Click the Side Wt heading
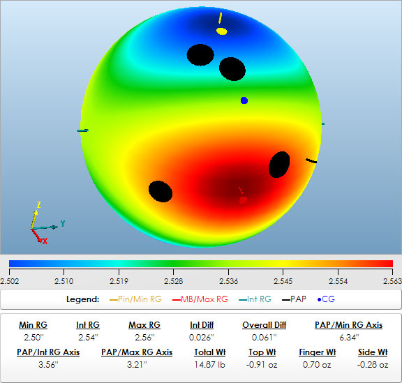This screenshot has height=383, width=402. coord(373,352)
